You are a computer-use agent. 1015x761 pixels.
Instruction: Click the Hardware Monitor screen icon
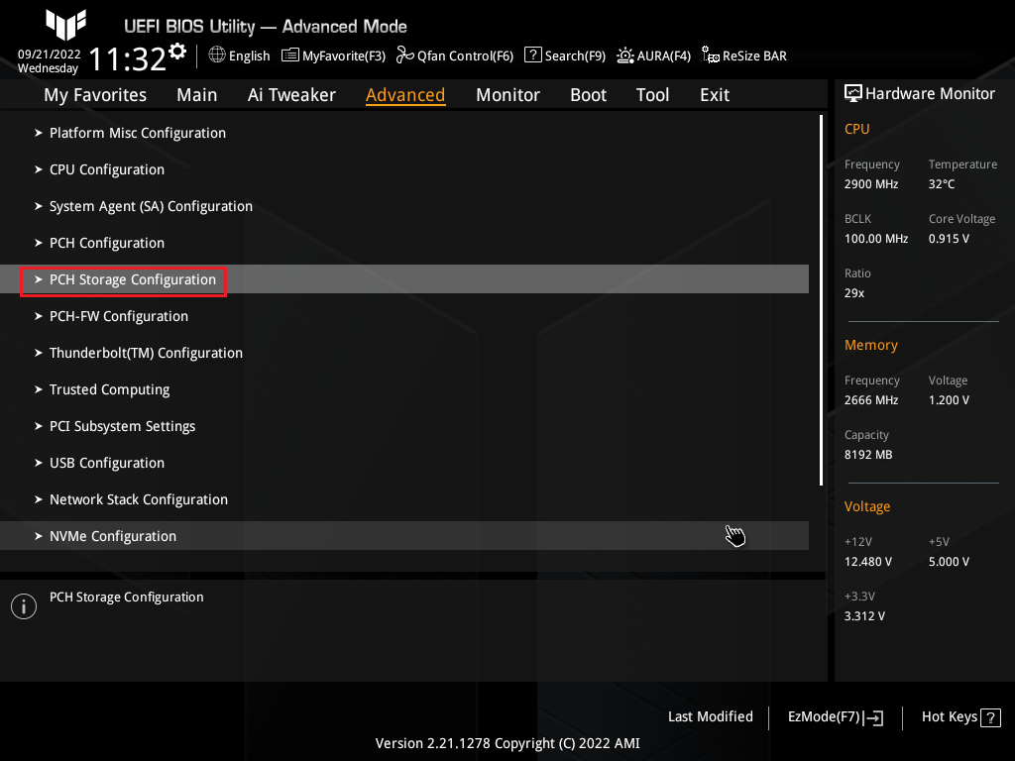click(853, 94)
